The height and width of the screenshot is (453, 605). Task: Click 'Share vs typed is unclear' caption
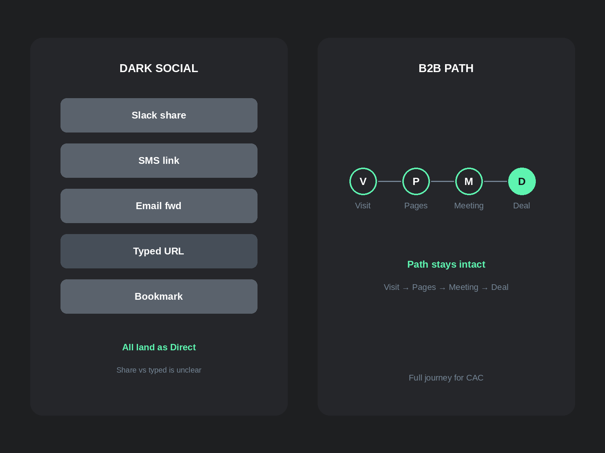159,370
